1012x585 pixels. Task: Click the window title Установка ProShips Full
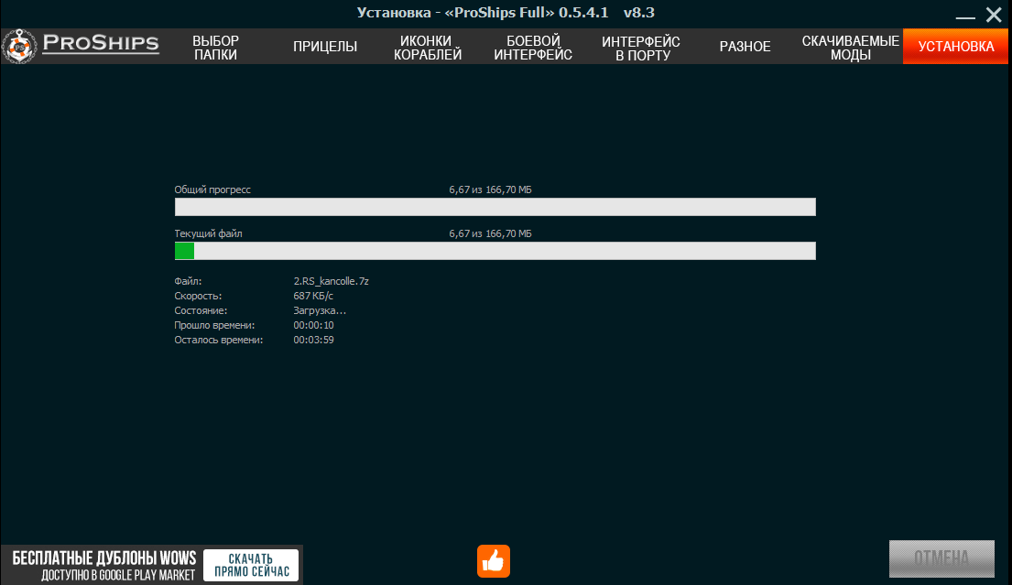pyautogui.click(x=506, y=13)
